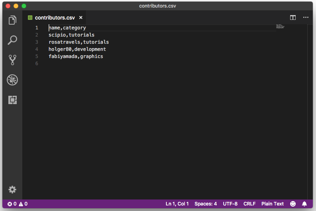This screenshot has height=211, width=316.
Task: Click the warnings count in status bar
Action: click(23, 204)
